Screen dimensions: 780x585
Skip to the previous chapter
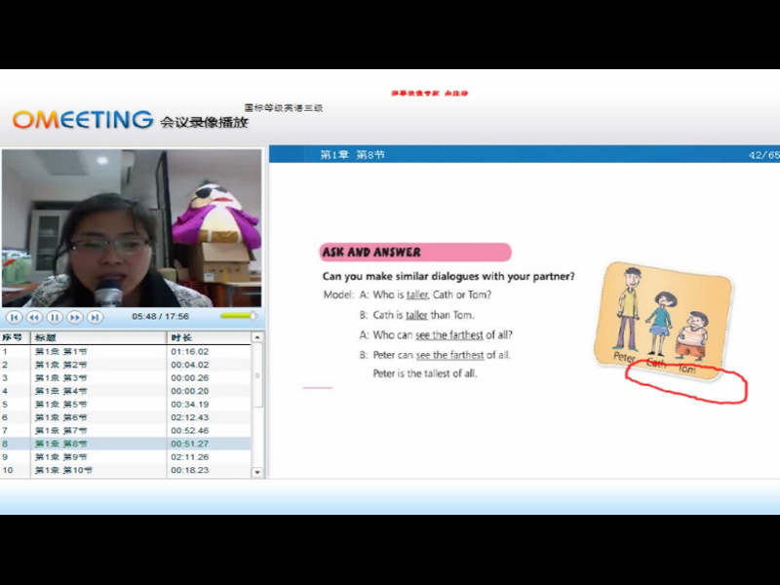point(14,317)
